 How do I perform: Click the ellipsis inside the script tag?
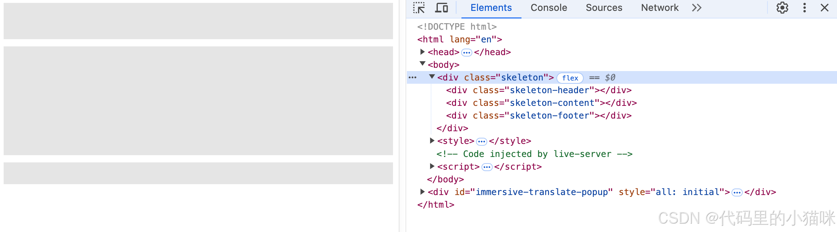(487, 167)
